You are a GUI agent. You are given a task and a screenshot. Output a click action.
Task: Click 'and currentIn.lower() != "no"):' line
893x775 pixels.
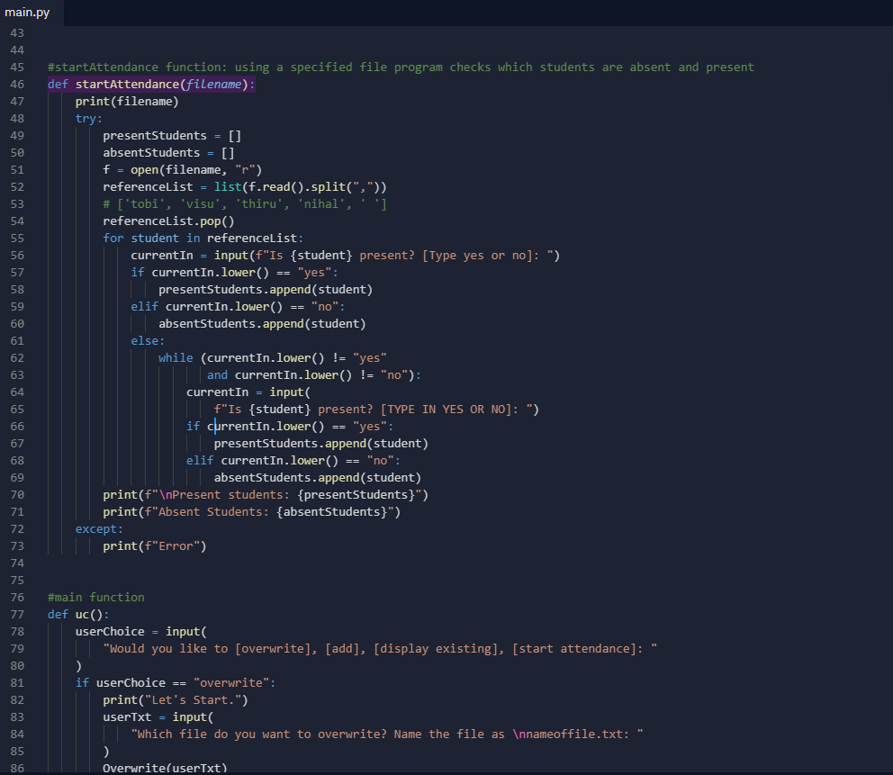[x=314, y=374]
